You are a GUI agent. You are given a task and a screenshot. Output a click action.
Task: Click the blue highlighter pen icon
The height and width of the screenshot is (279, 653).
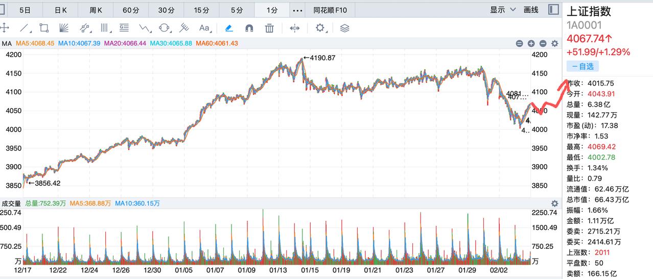[x=229, y=28]
